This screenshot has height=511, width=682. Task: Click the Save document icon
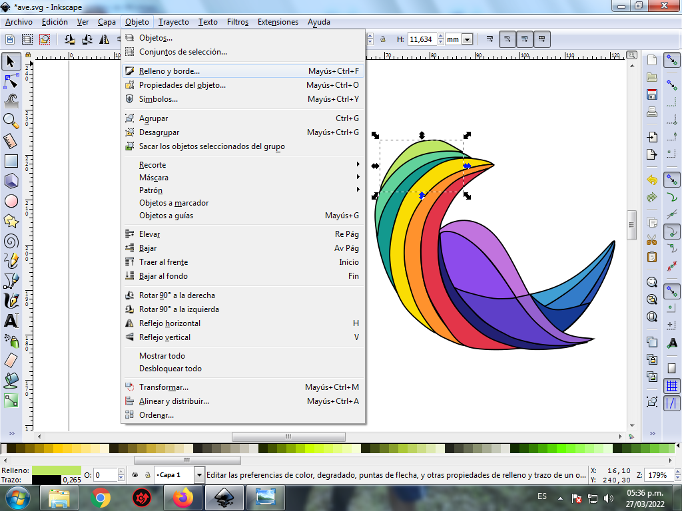point(652,94)
